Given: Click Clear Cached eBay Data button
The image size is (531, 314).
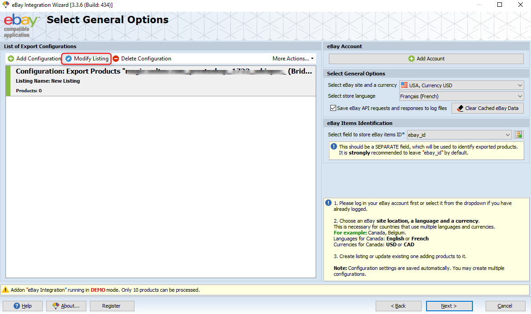Looking at the screenshot, I should click(x=488, y=108).
